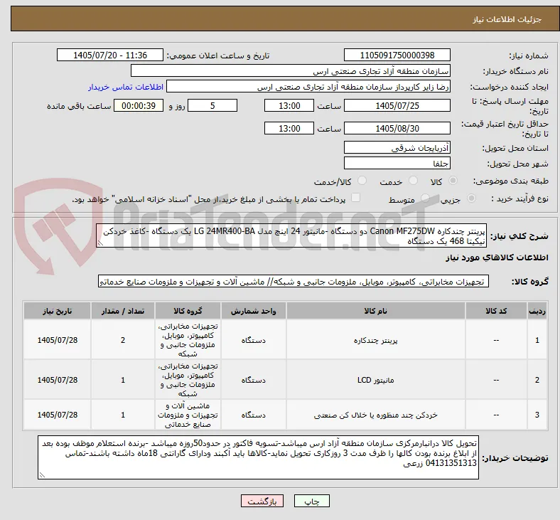This screenshot has width=560, height=520.
Task: Click the delivery province field آذربایجان شرقی
Action: point(397,147)
